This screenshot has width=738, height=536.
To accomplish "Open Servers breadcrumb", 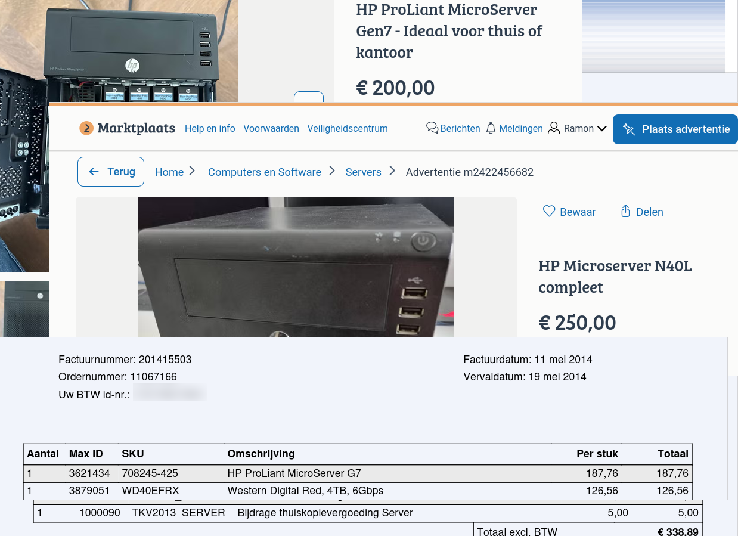I will click(x=364, y=172).
